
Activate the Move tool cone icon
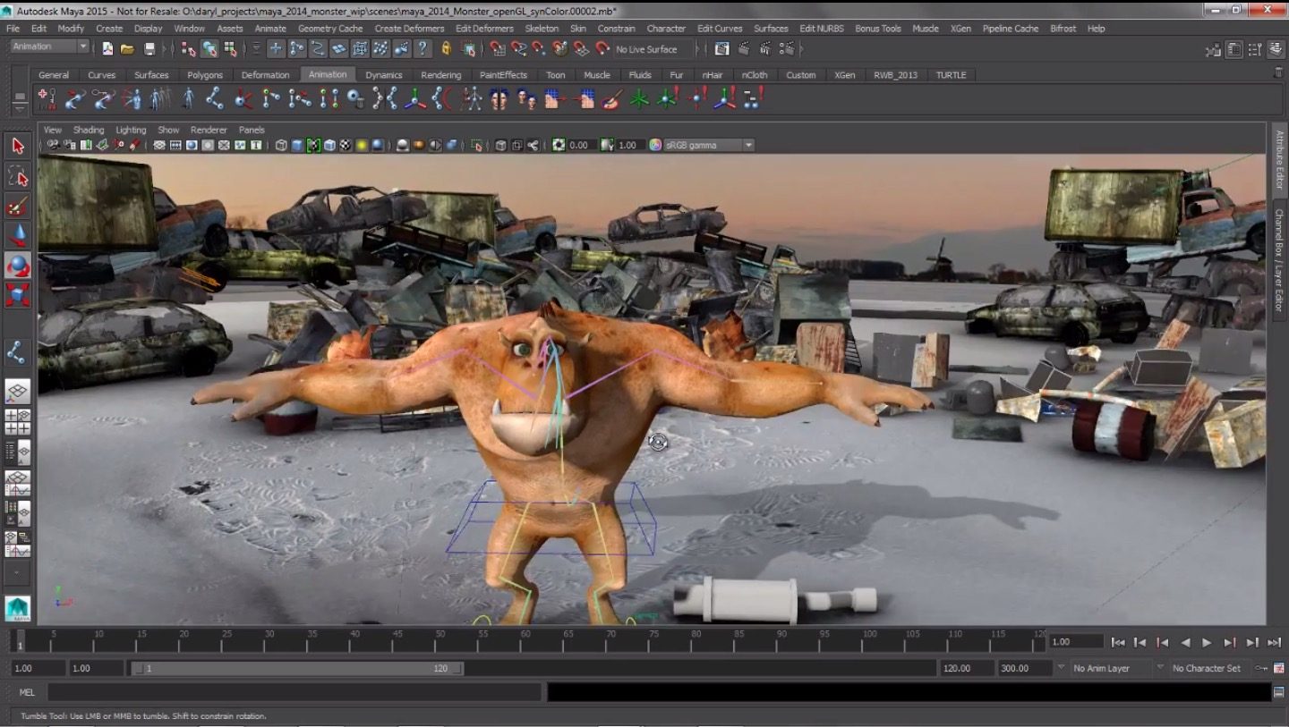(18, 236)
